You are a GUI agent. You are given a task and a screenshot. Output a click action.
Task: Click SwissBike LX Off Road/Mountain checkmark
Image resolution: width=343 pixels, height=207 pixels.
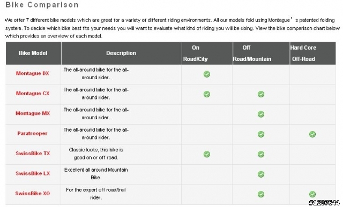coord(261,174)
